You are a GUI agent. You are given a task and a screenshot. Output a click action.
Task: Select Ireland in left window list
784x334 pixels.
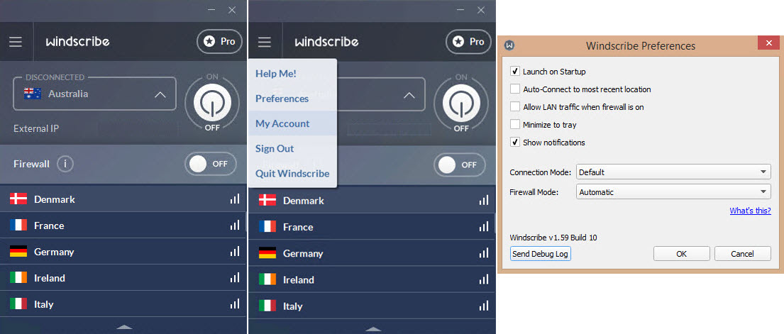point(123,278)
